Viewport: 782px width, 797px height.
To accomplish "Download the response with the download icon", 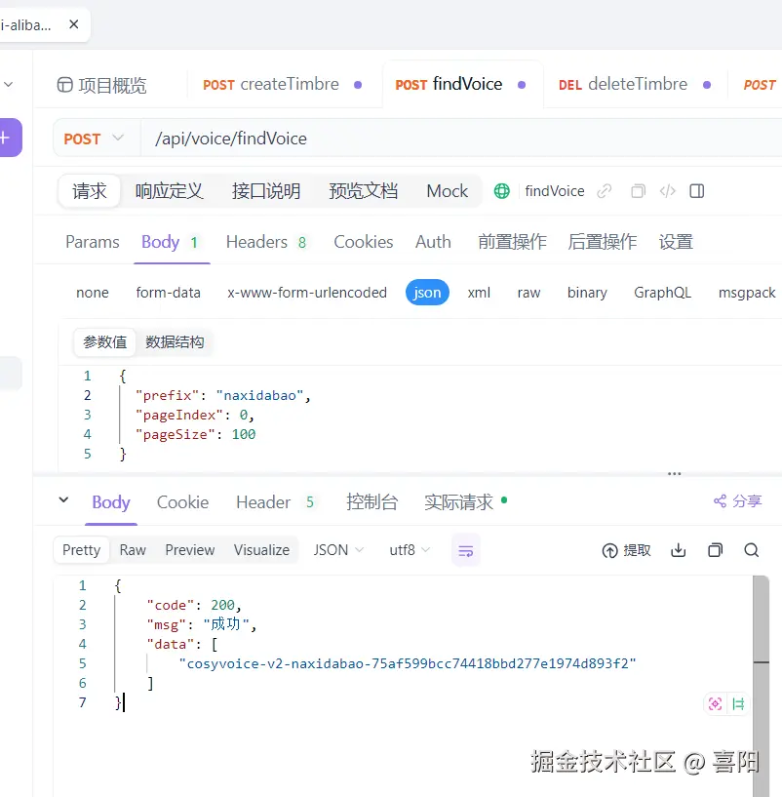I will tap(678, 549).
